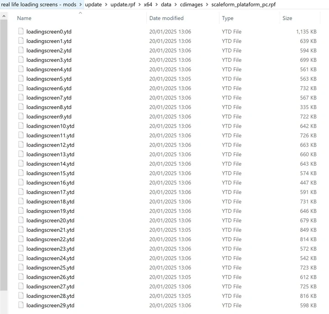
Task: Expand the chevron after 'data' breadcrumb
Action: click(175, 5)
